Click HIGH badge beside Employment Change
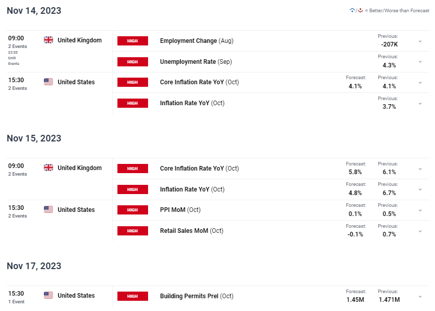This screenshot has height=311, width=435. pyautogui.click(x=133, y=41)
